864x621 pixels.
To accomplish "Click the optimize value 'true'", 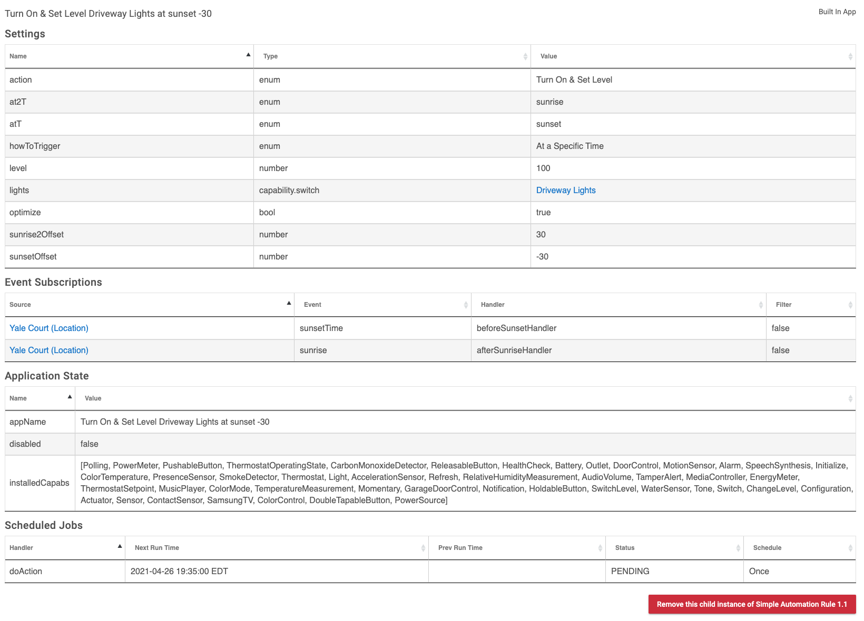I will (x=543, y=213).
